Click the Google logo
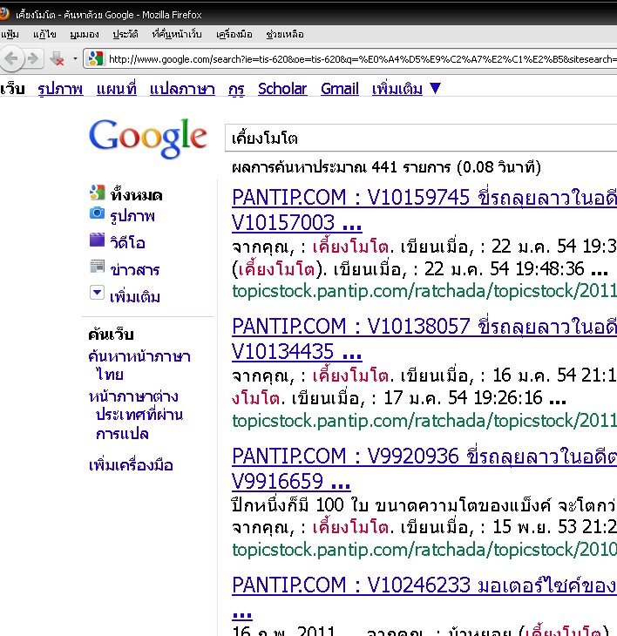617x636 pixels. tap(148, 138)
